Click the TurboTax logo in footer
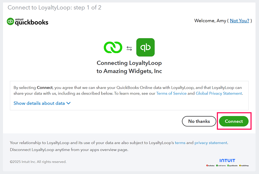The height and width of the screenshot is (174, 259). point(211,166)
